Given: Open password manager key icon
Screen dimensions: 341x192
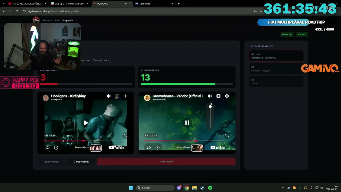Looking at the screenshot, I should click(x=255, y=11).
